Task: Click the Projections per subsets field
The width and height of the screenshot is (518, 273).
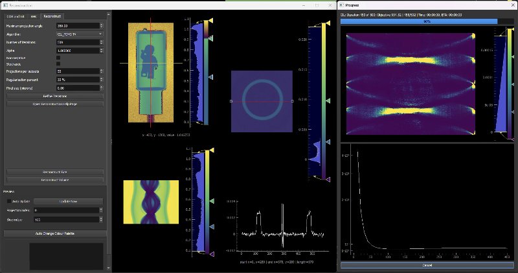Action: pyautogui.click(x=78, y=71)
